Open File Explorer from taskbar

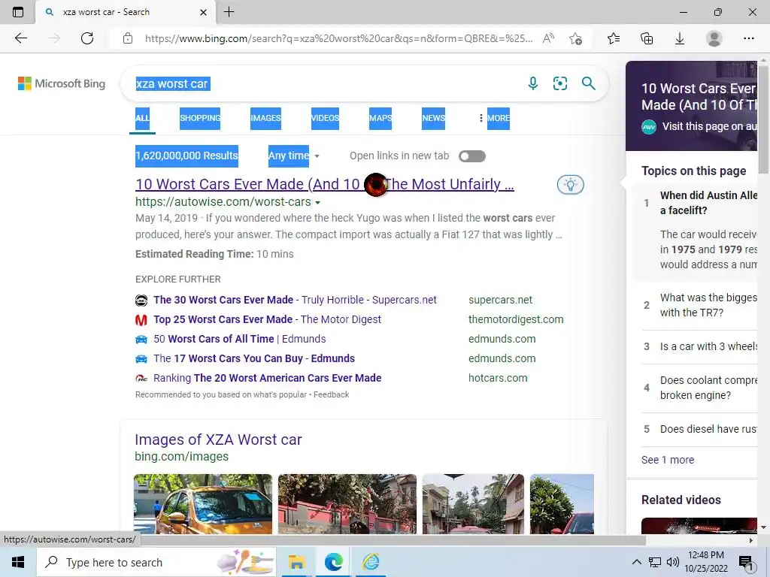[x=296, y=562]
